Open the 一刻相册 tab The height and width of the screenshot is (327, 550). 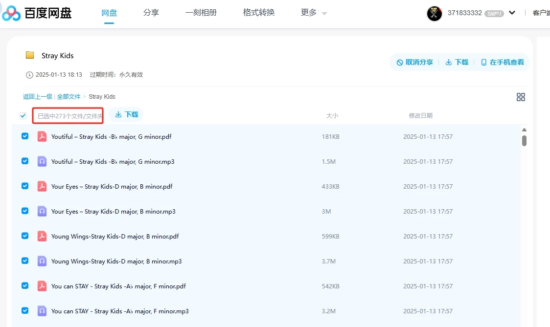click(x=201, y=13)
